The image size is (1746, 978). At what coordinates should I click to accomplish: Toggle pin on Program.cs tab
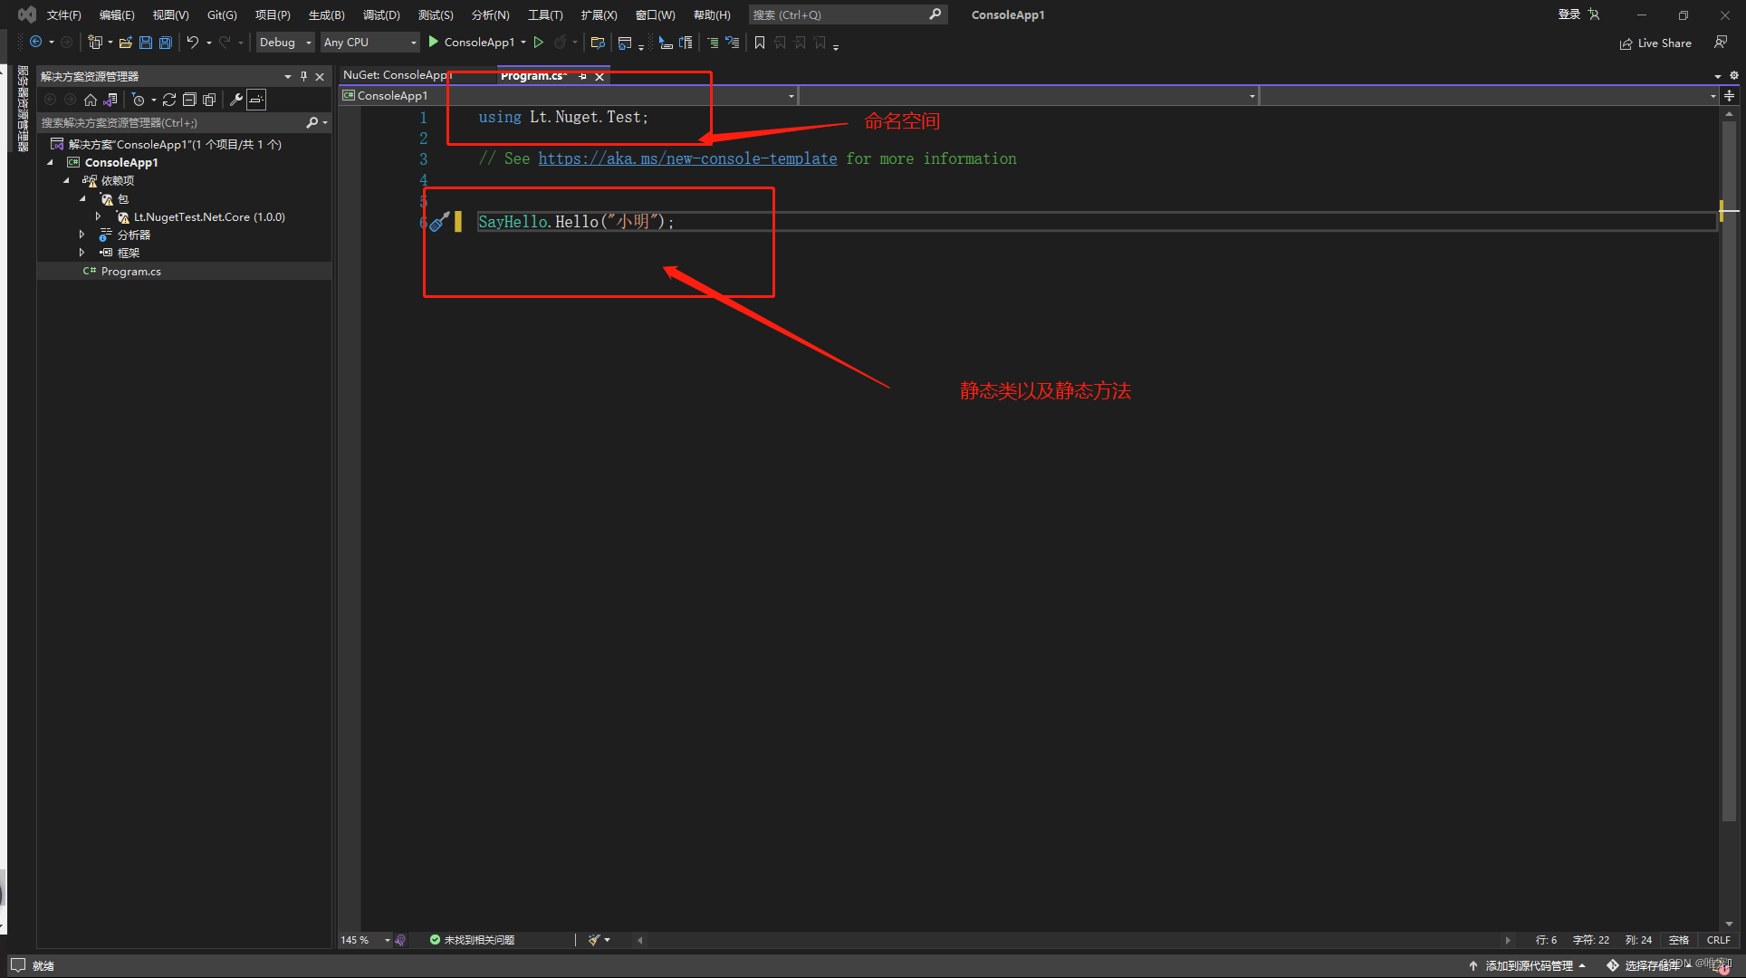click(583, 76)
